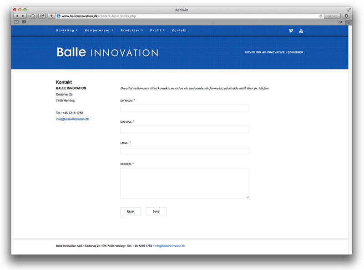Show Top Sites grid icon
The width and height of the screenshot is (364, 270).
point(24,22)
